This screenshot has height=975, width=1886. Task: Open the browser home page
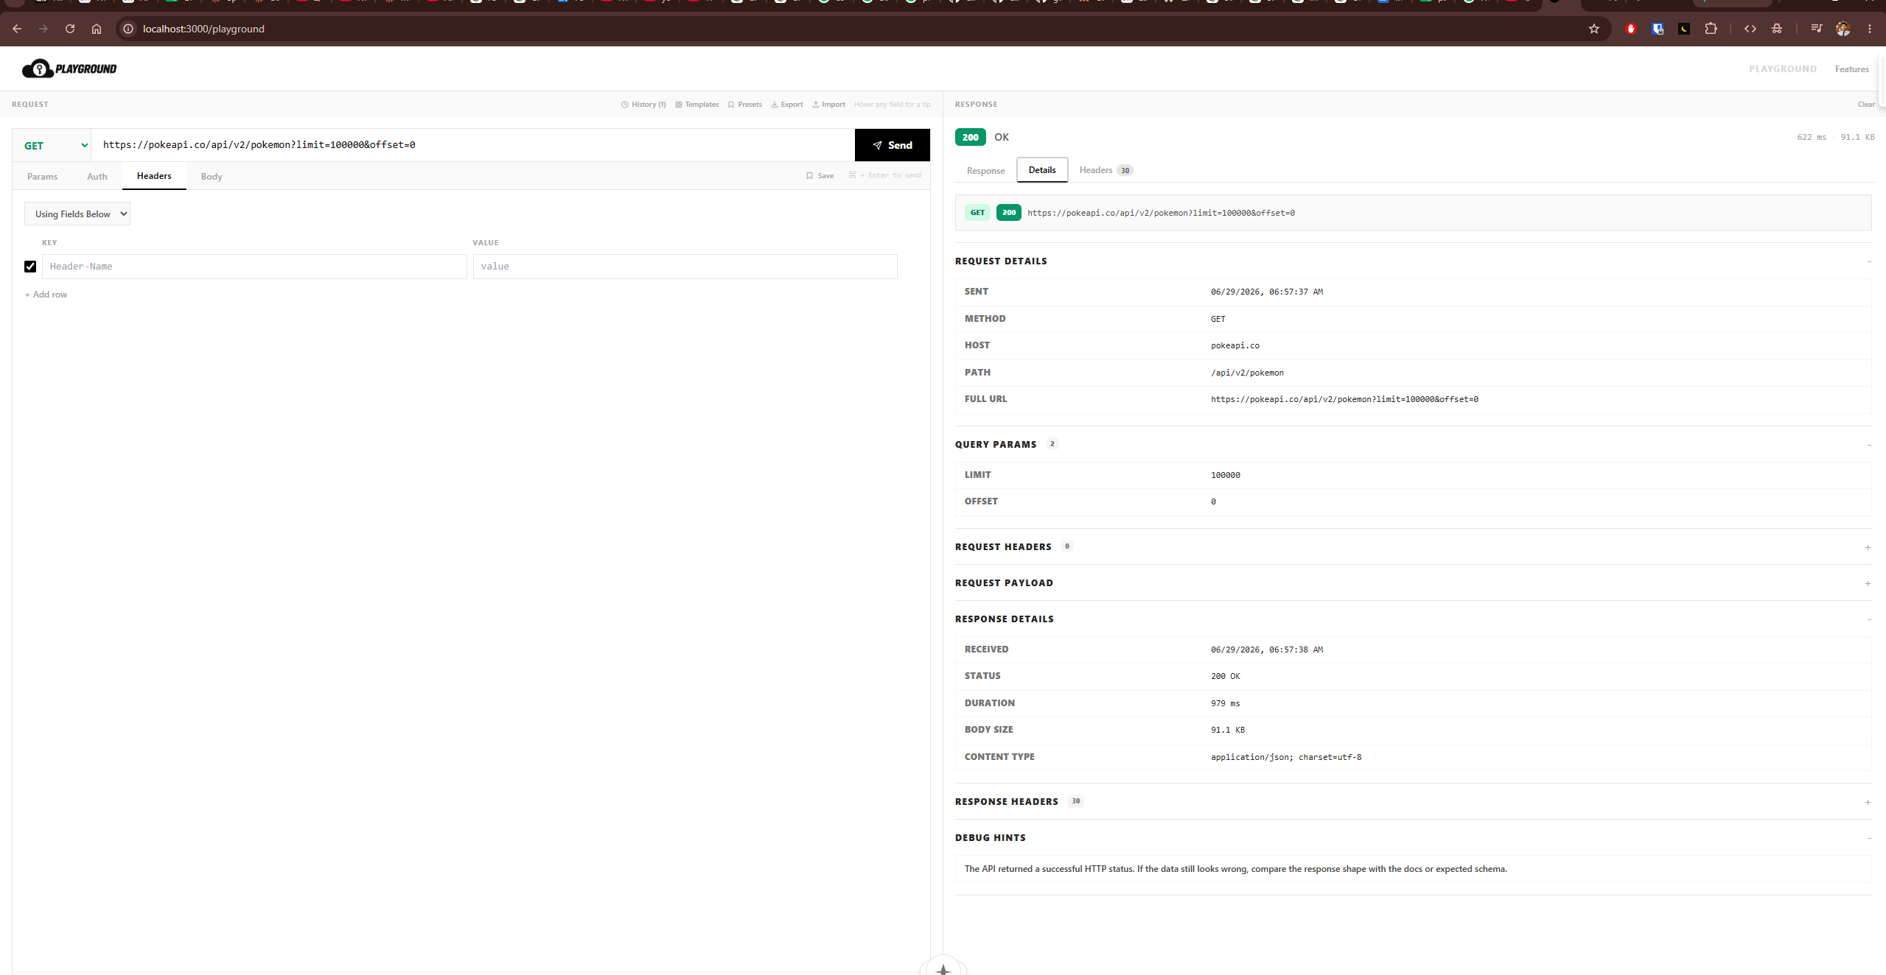click(97, 29)
